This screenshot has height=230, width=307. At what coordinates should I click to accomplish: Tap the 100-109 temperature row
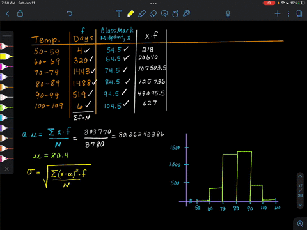(x=49, y=105)
